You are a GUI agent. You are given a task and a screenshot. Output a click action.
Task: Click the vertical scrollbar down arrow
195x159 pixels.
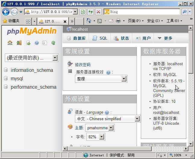coord(190,144)
